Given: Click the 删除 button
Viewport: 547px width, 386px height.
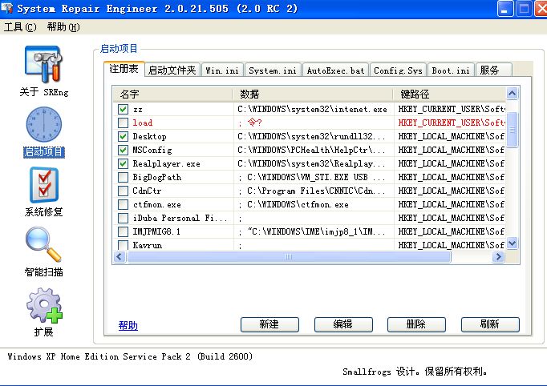Looking at the screenshot, I should (416, 324).
